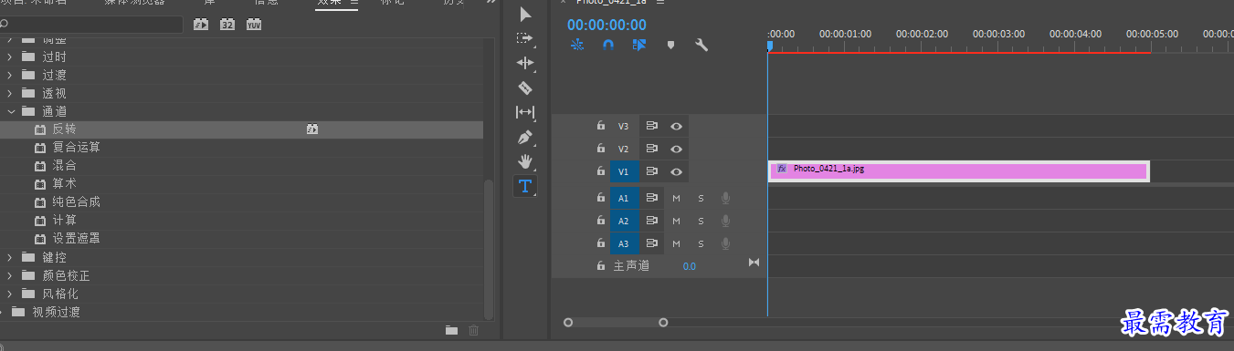
Task: Select the Razor tool
Action: point(525,88)
